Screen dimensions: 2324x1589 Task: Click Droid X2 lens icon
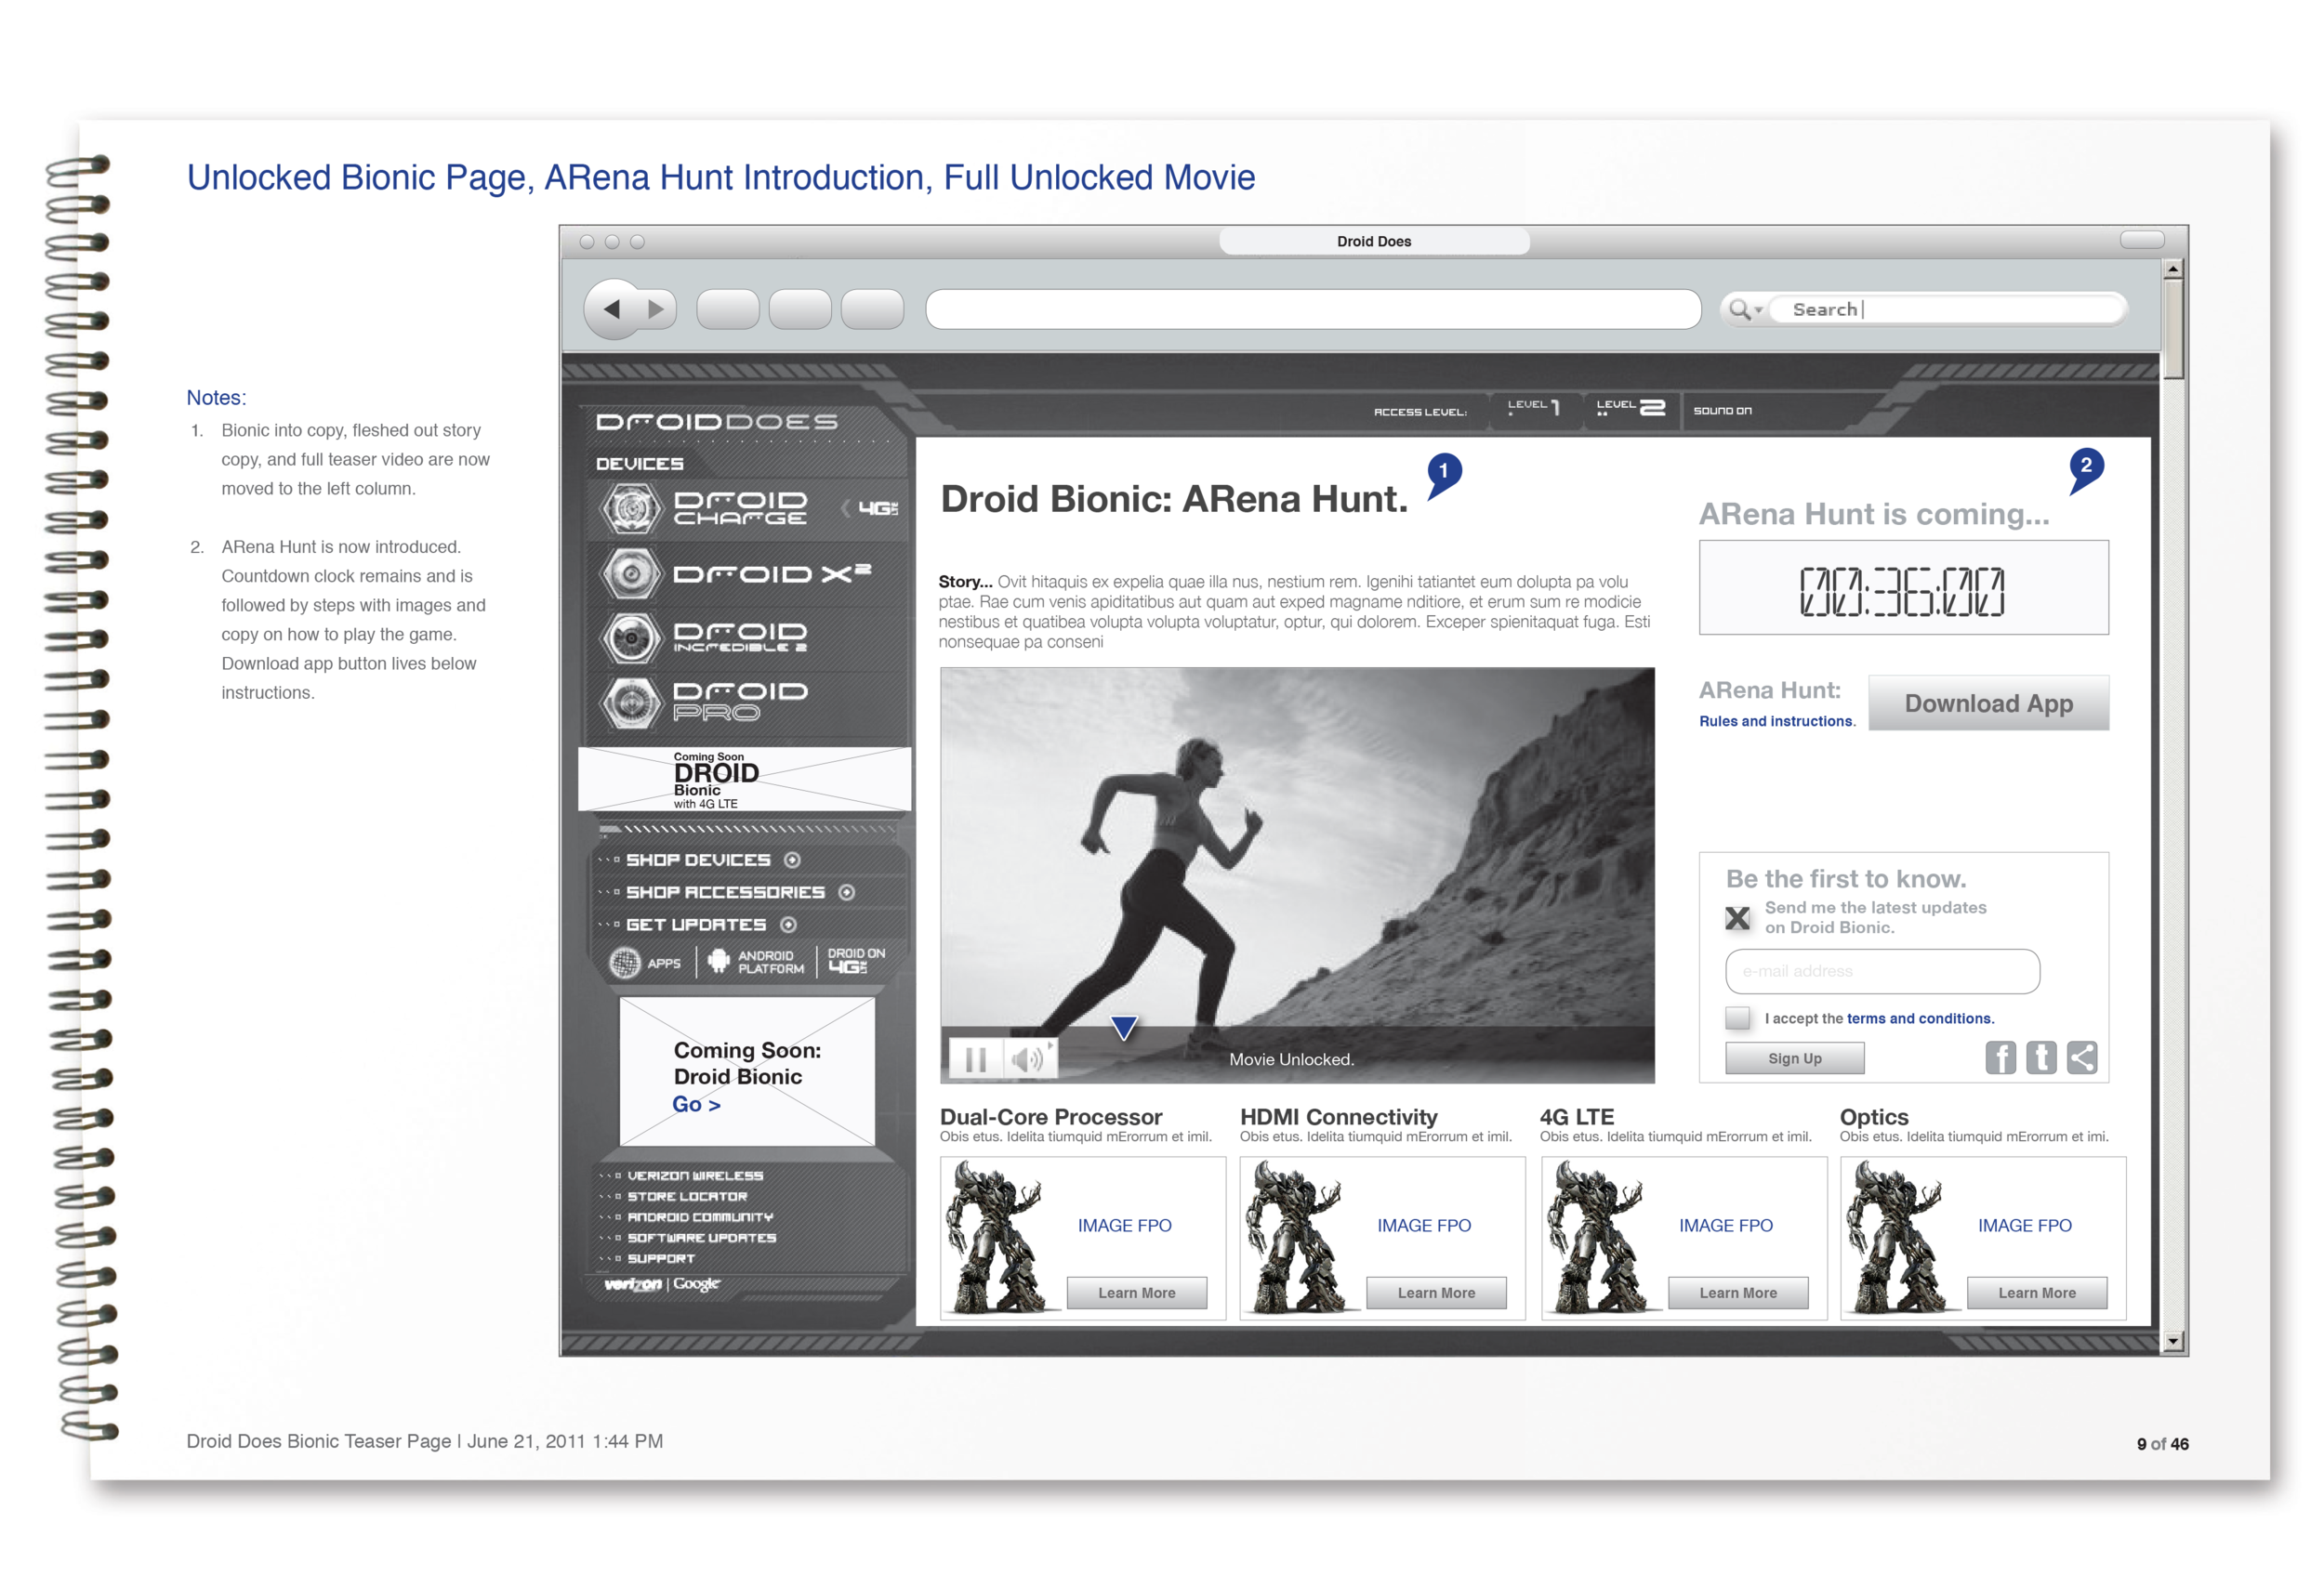631,573
